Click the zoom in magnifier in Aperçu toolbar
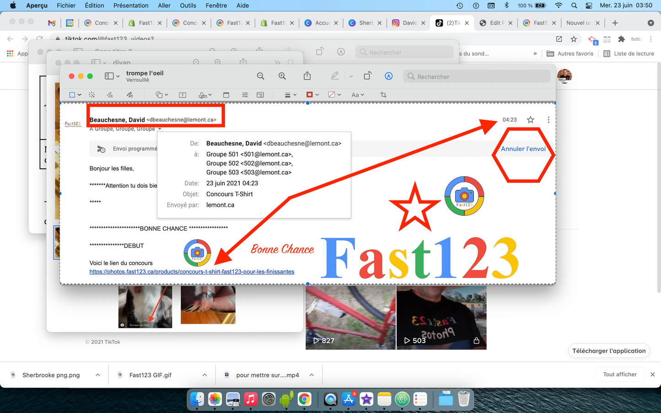 point(282,76)
